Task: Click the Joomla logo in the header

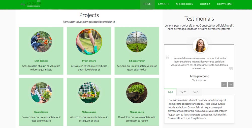Action: [31, 4]
